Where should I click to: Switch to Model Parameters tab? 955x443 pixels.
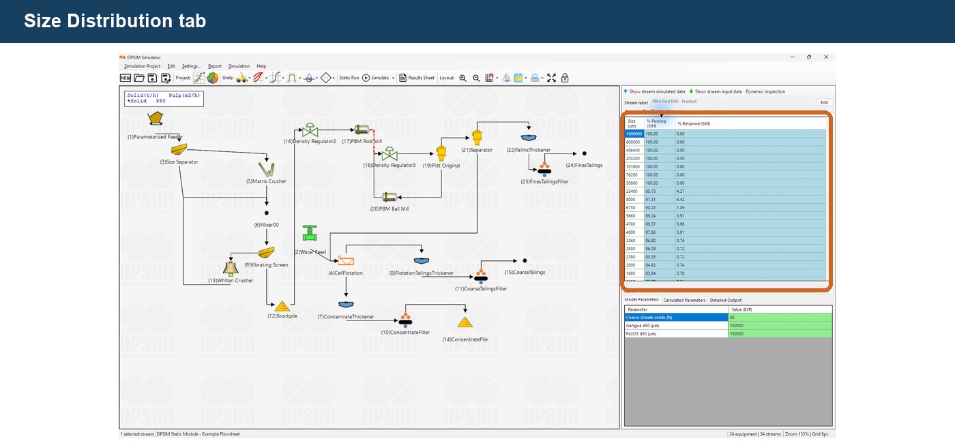click(x=643, y=300)
